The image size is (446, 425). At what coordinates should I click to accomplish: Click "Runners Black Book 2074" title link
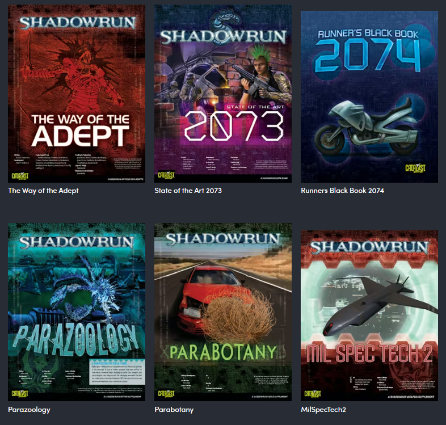point(343,191)
